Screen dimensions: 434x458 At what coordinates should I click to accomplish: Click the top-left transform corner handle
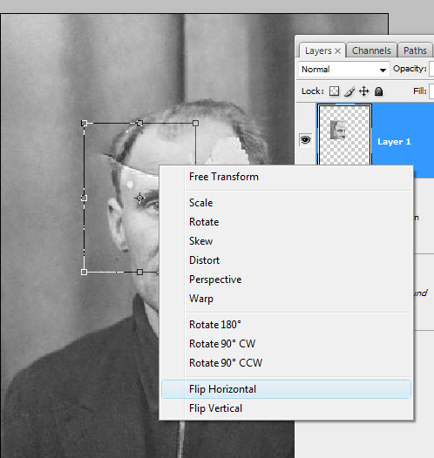[x=85, y=124]
